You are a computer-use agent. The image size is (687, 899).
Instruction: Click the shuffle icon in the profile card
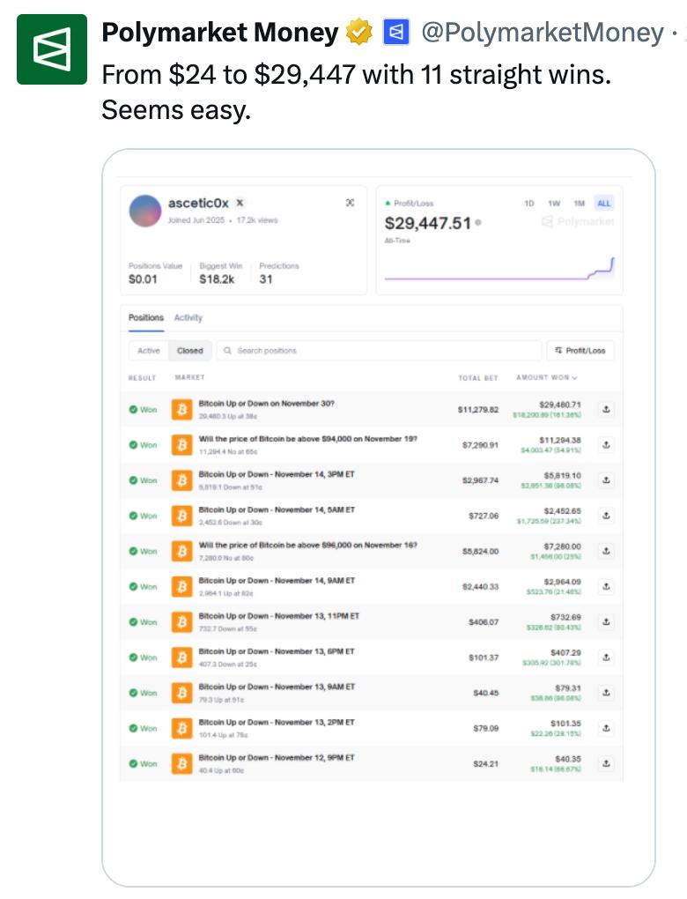pyautogui.click(x=350, y=203)
